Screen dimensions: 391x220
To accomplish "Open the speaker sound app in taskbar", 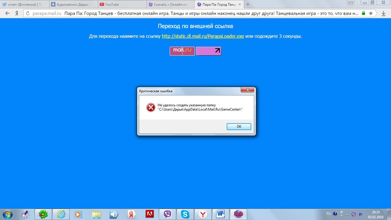I will pyautogui.click(x=114, y=214).
